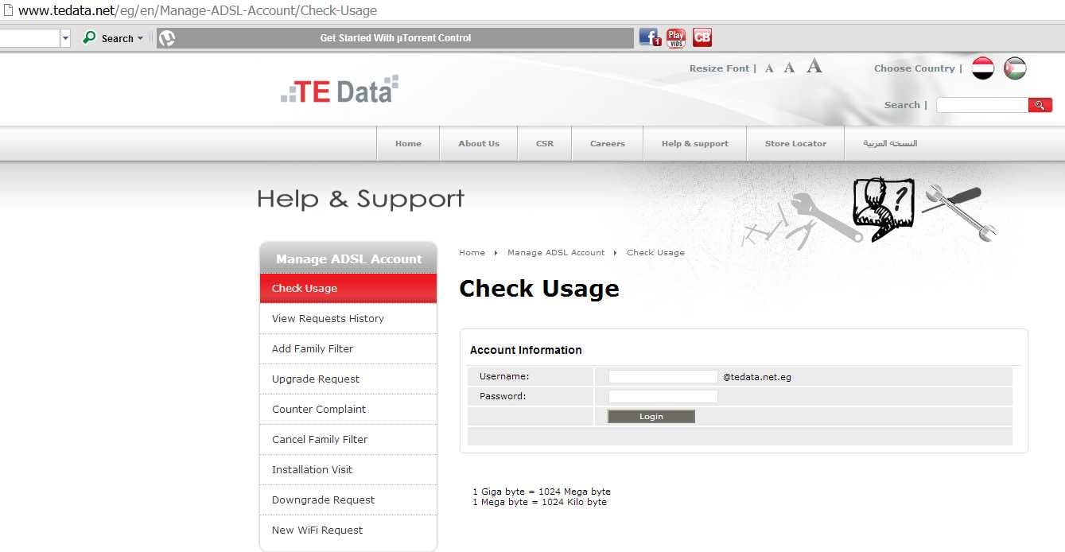The width and height of the screenshot is (1065, 552).
Task: Open New WiFi Request
Action: point(348,530)
